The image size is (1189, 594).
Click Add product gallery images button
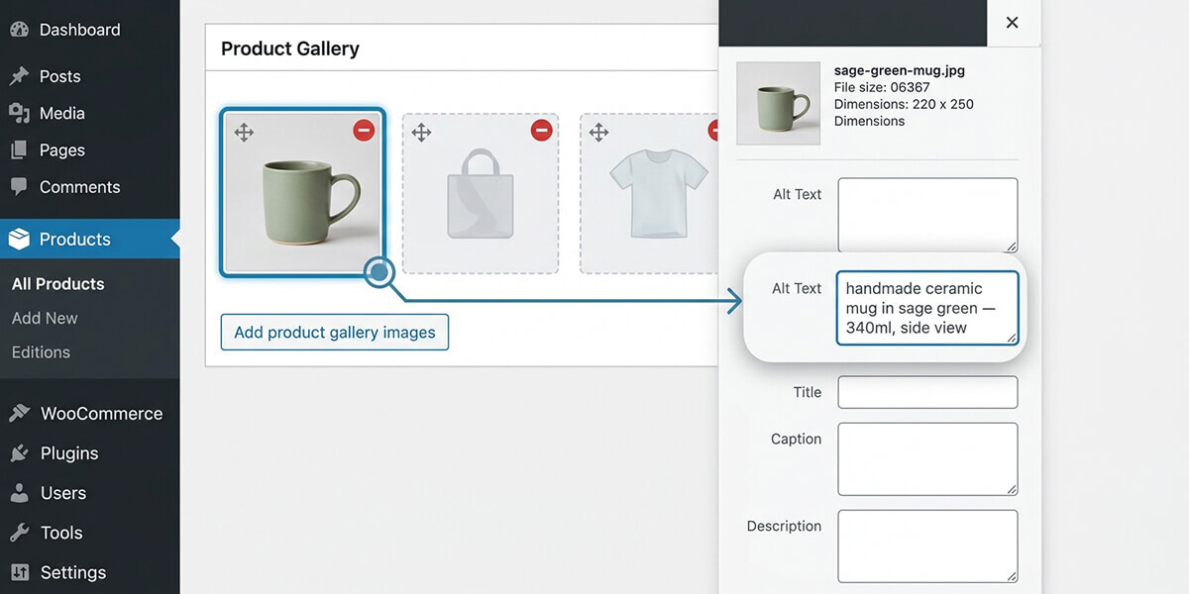[x=335, y=333]
